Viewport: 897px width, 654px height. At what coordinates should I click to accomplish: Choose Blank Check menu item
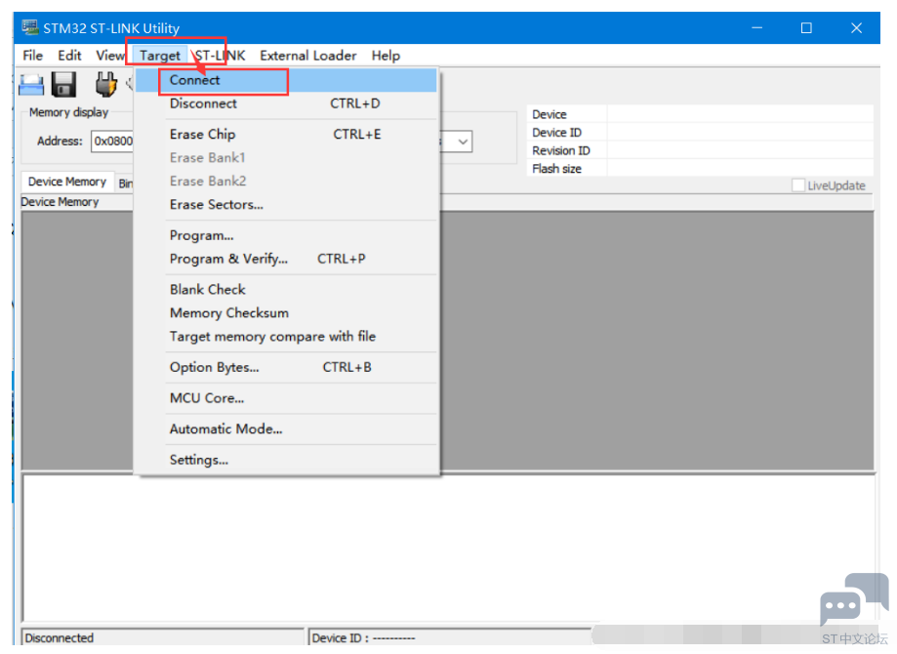287,290
